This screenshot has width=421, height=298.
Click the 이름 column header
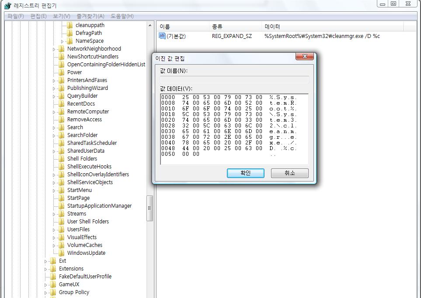(183, 27)
